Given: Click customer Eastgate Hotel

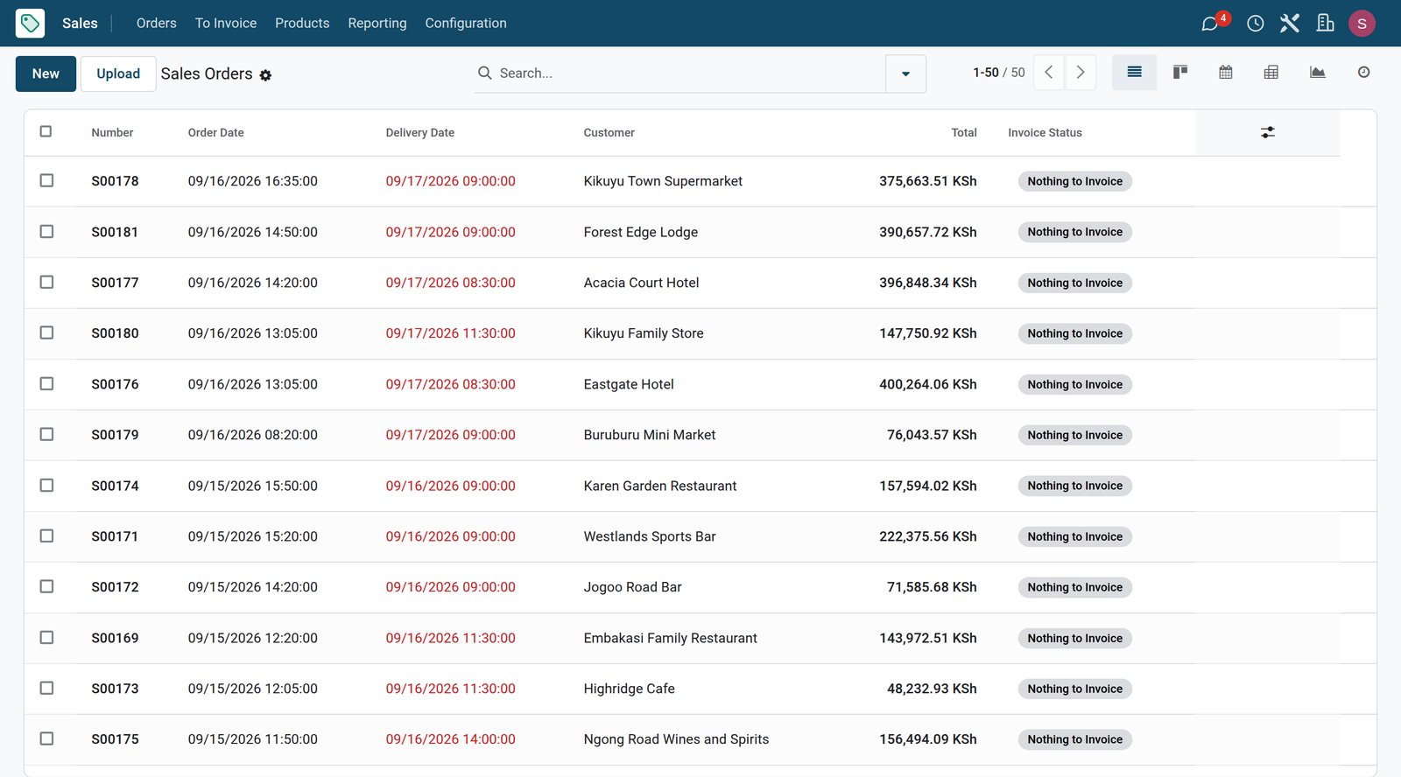Looking at the screenshot, I should pyautogui.click(x=629, y=384).
